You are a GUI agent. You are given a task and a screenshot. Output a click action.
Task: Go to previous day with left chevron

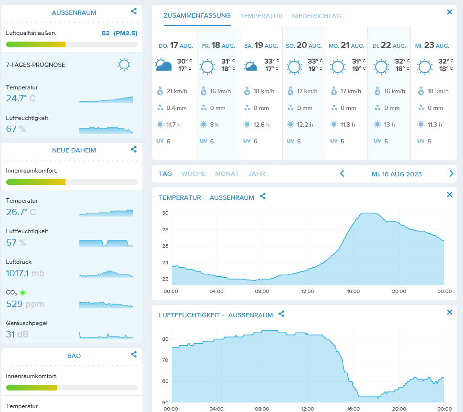[x=342, y=173]
